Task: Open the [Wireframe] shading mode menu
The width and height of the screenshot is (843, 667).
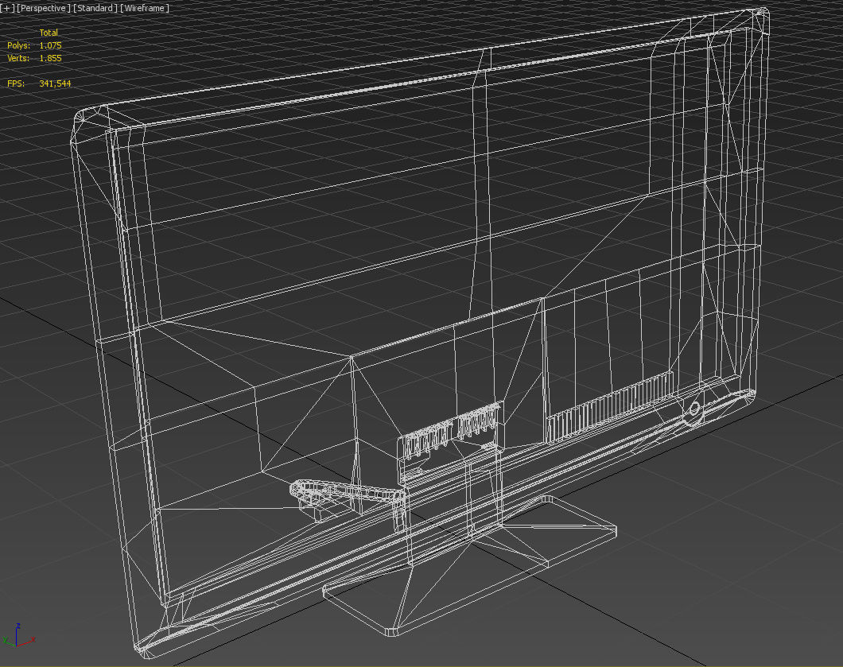Action: pos(145,8)
